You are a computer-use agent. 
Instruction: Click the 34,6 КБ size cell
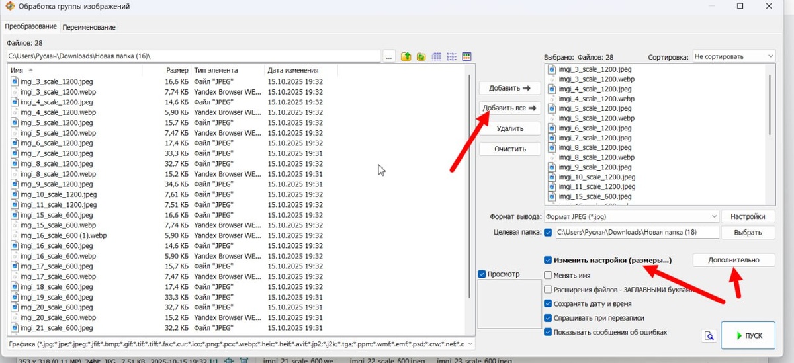[x=177, y=184]
